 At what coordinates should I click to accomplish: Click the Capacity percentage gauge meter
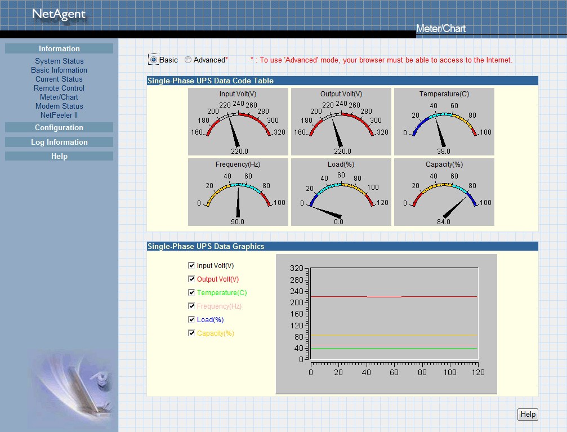444,192
